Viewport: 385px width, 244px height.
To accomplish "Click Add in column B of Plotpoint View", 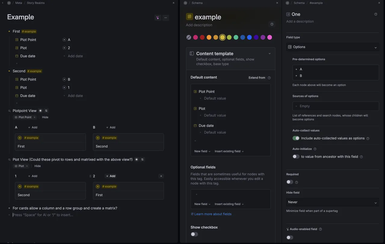I will [x=110, y=127].
